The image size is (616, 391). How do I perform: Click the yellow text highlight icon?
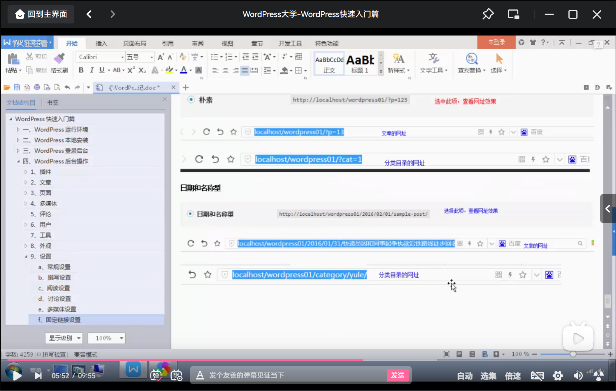(169, 70)
